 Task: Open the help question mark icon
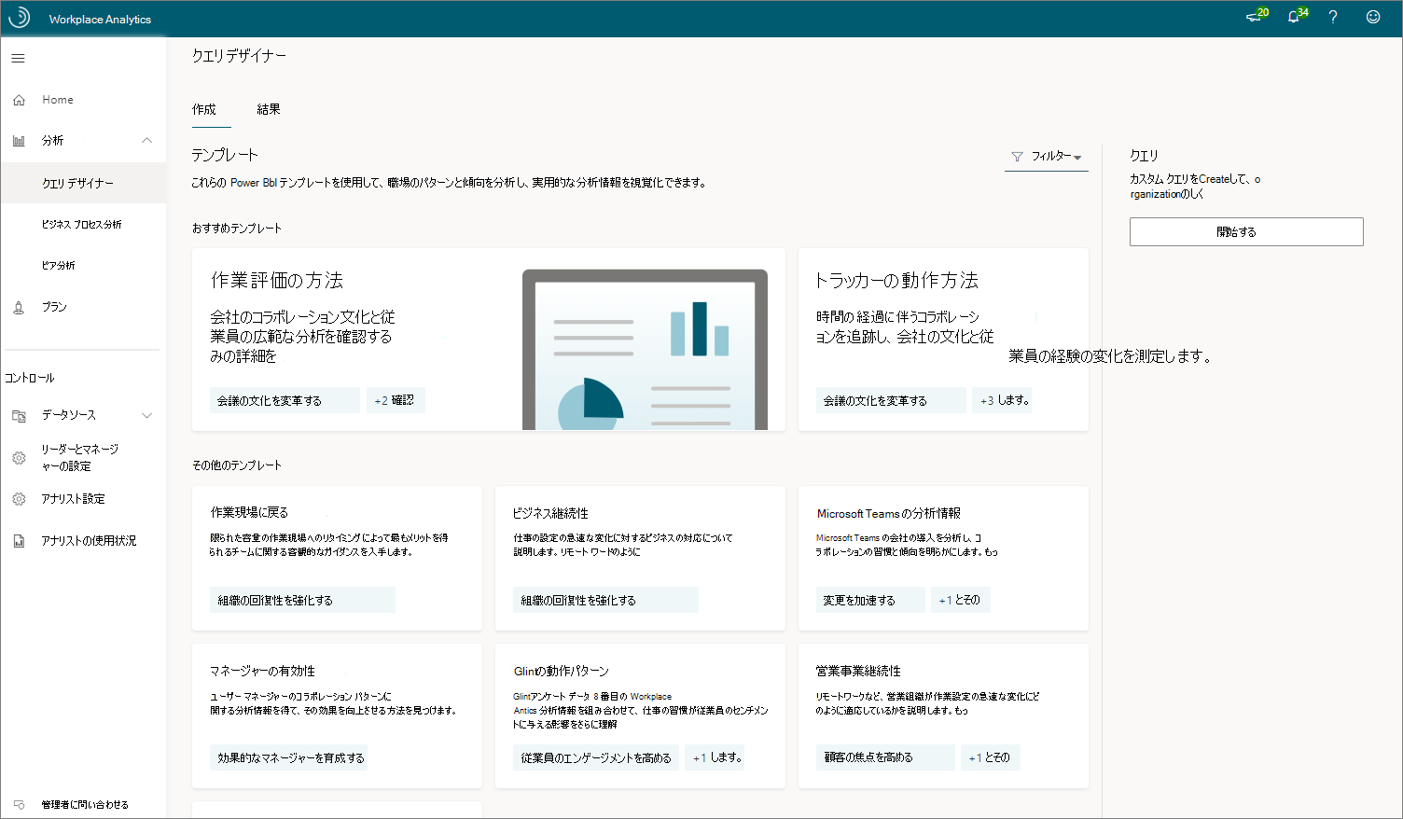click(1333, 17)
